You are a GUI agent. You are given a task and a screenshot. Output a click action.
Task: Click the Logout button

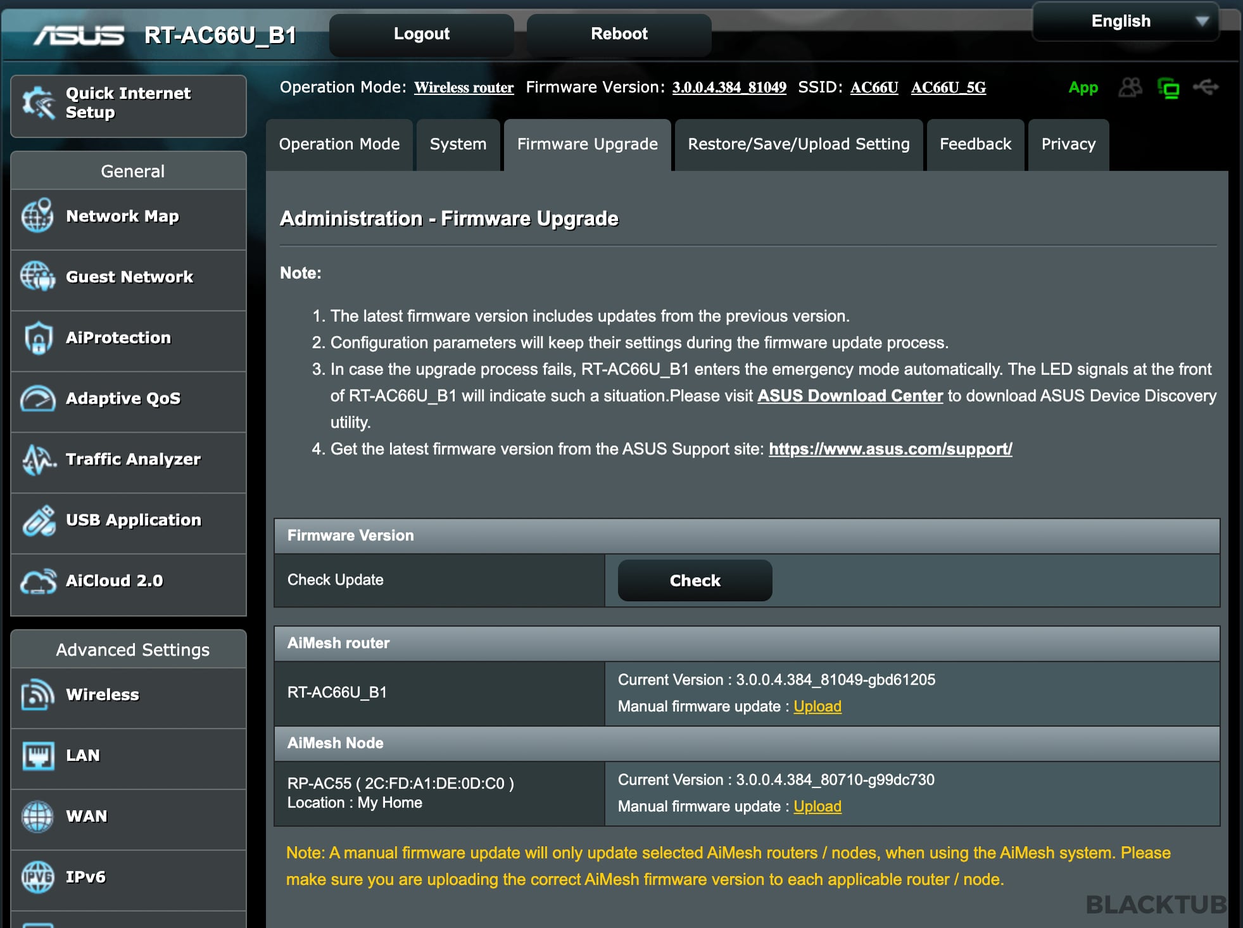click(x=422, y=34)
